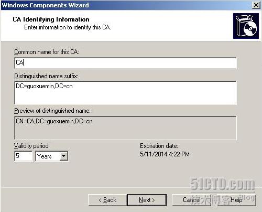Go to previous step with Back
Screen dimensions: 262x212
[107, 200]
